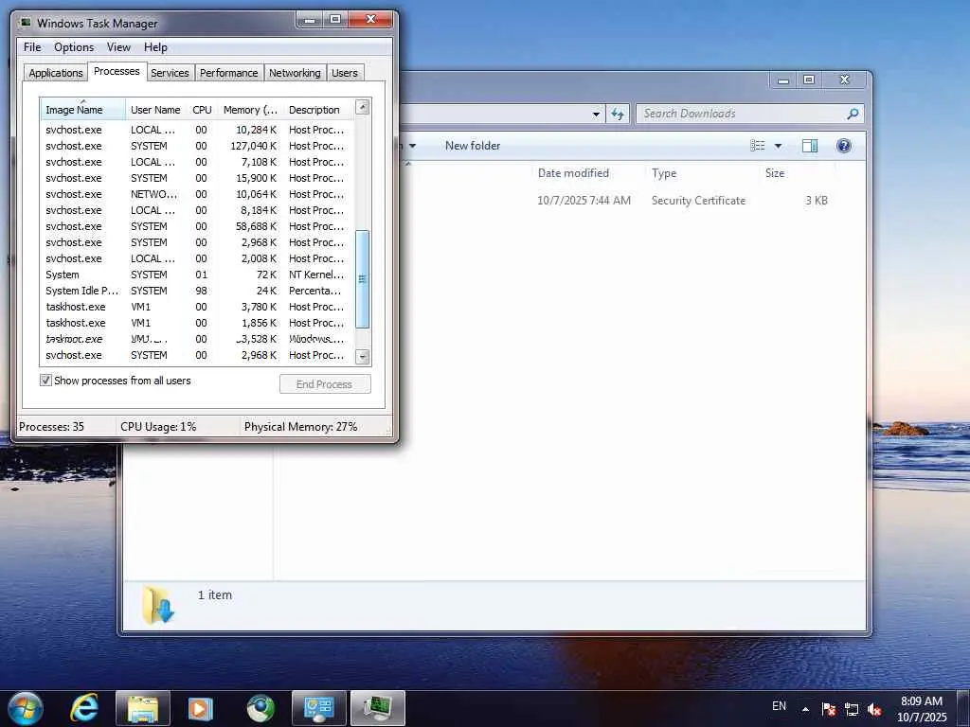Select the svchost.exe row using 15,900 K
The image size is (970, 727).
pos(197,178)
